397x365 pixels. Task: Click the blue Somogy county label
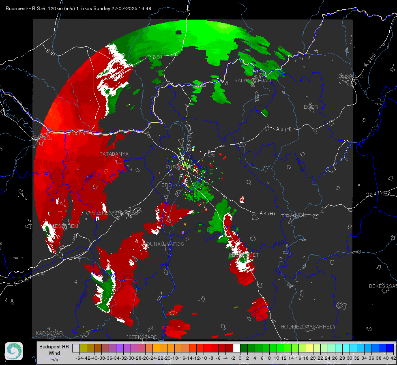(82, 299)
